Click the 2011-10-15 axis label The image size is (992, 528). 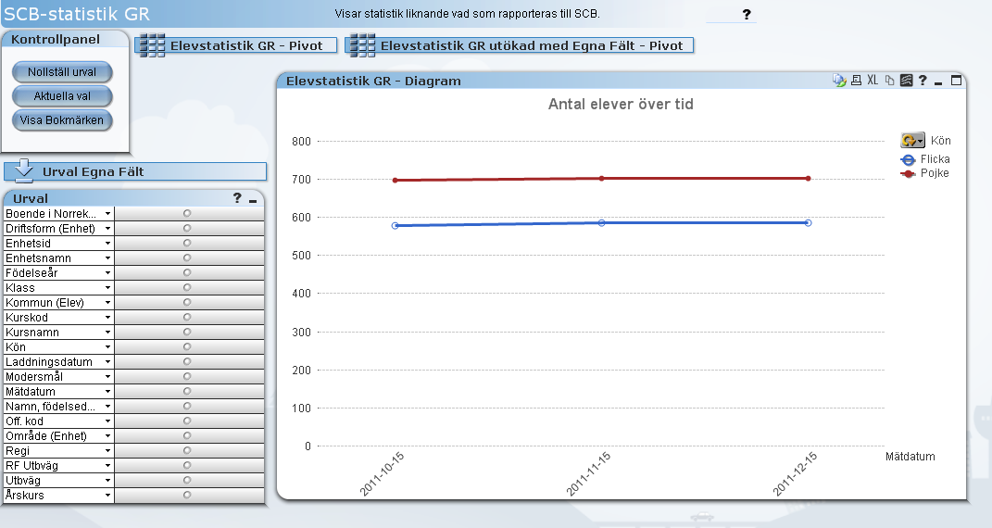point(382,474)
